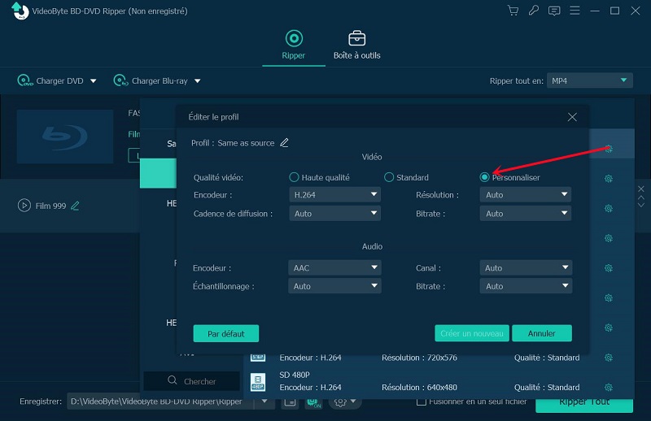Switch to the Boîte à outils tab
The height and width of the screenshot is (421, 651).
[357, 45]
